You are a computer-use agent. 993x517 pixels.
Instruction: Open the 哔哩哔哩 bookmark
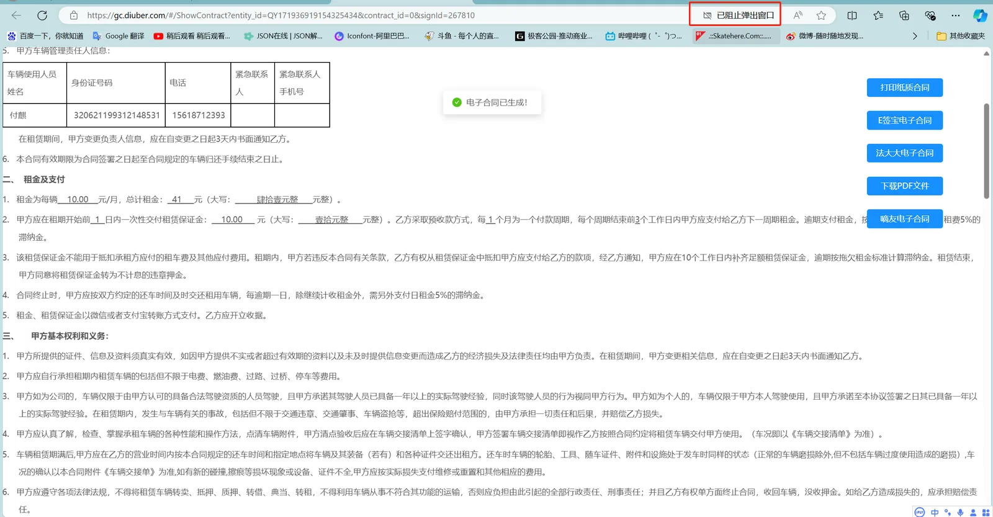[644, 36]
